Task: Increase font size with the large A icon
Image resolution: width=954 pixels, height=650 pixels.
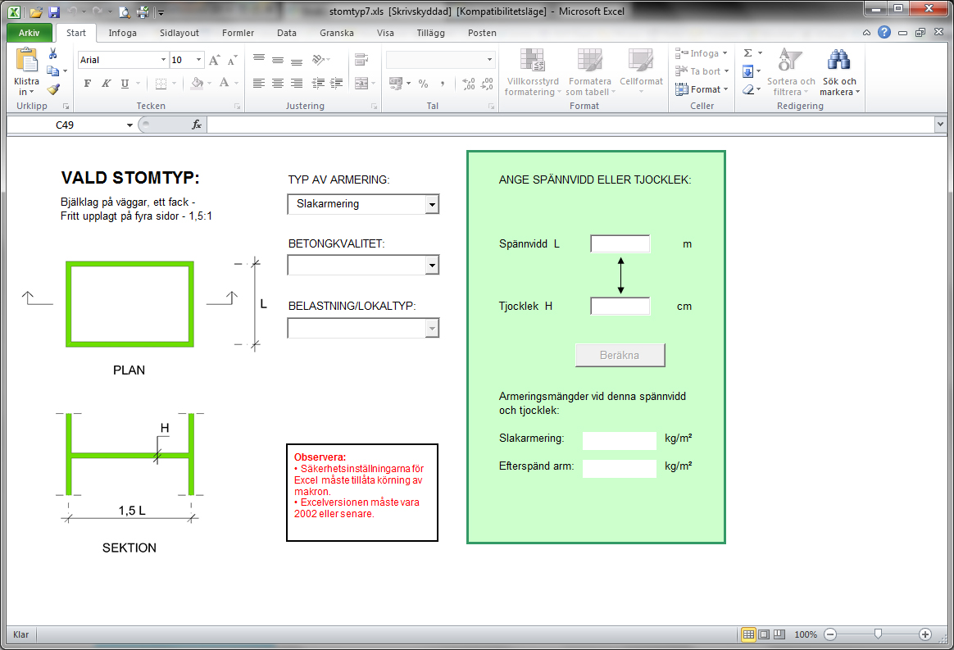Action: (x=214, y=60)
